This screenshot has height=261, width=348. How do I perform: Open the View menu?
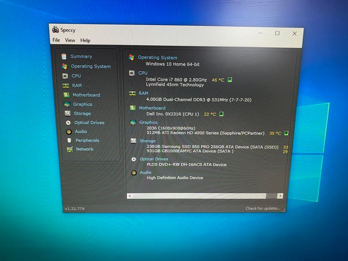tap(70, 40)
